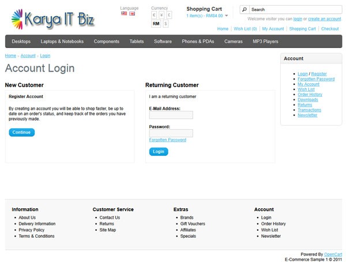The image size is (346, 262).
Task: Click Continue to register an account
Action: coord(22,132)
